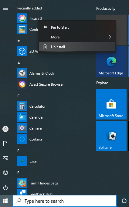
Task: Choose Uninstall from the context menu
Action: 77,47
